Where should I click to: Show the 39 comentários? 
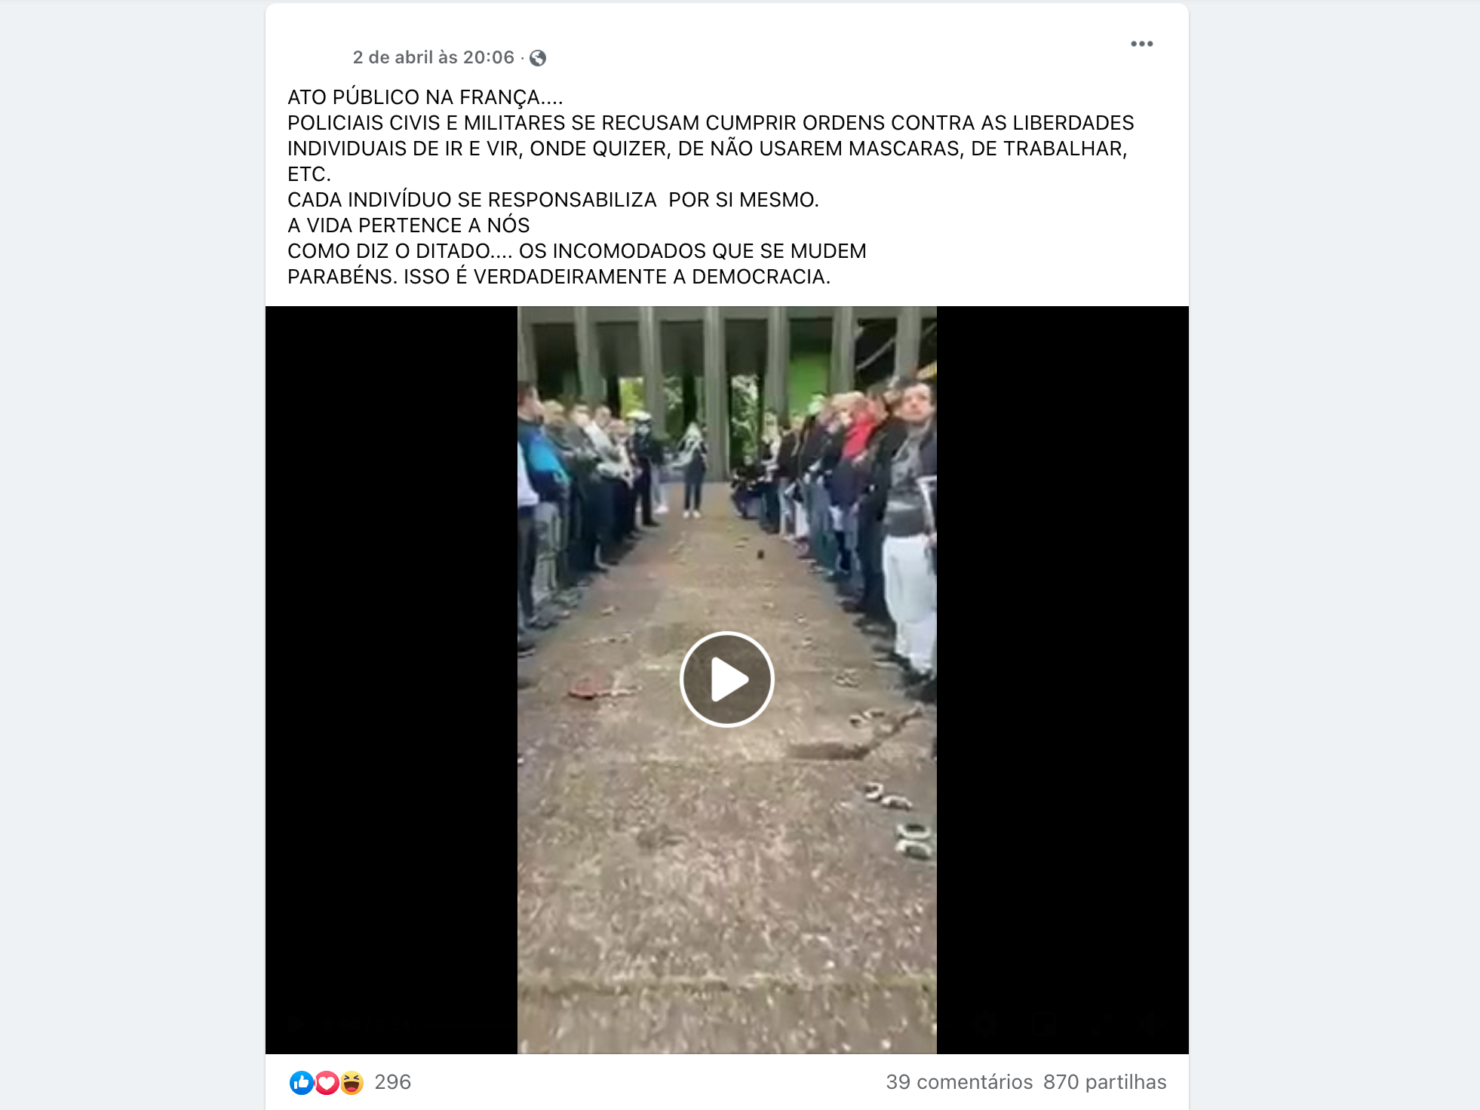(959, 1082)
